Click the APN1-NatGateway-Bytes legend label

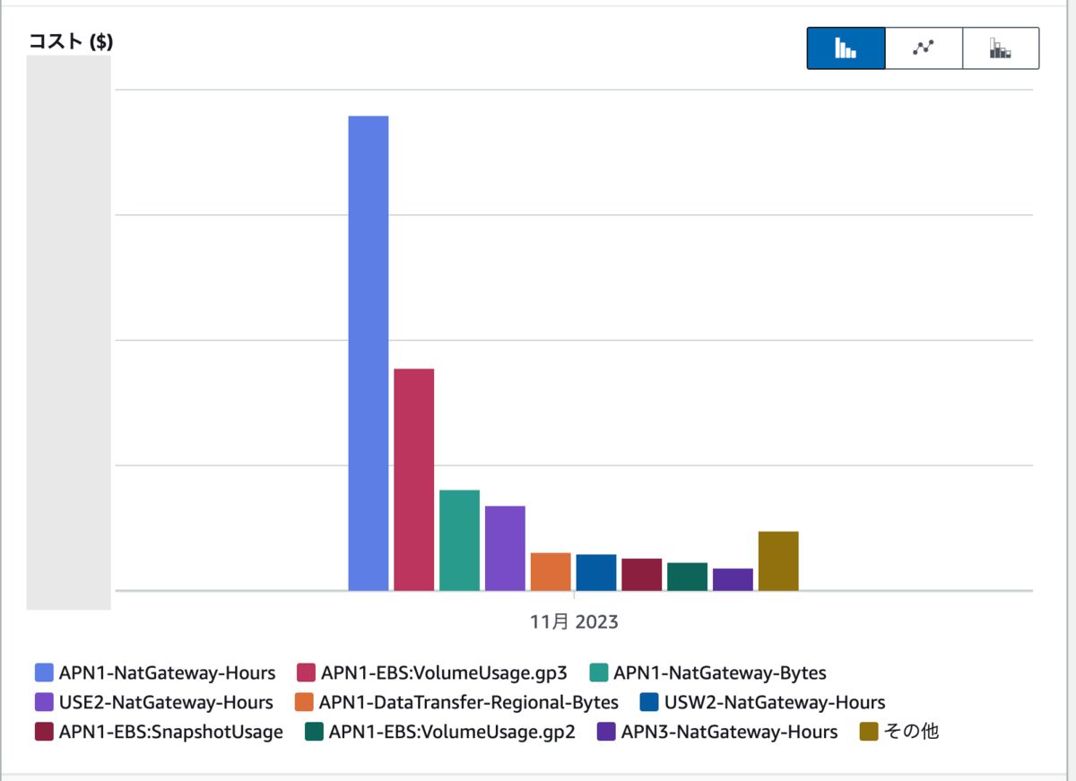tap(720, 673)
